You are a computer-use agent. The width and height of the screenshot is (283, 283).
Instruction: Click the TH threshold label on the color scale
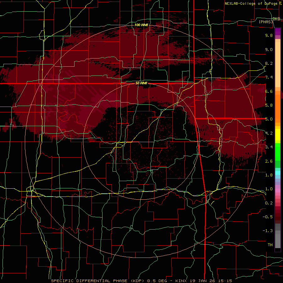point(270,245)
